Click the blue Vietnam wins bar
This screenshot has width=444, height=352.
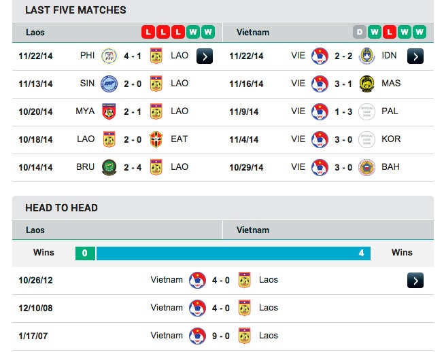coord(233,253)
